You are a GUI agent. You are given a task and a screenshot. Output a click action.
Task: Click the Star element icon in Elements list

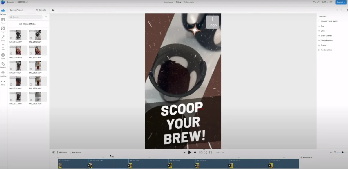(319, 26)
